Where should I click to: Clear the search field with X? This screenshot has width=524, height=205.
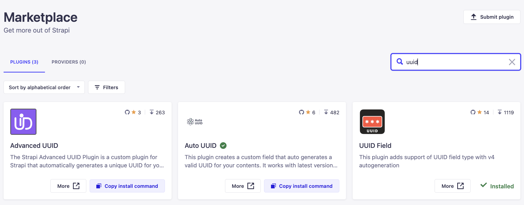512,62
